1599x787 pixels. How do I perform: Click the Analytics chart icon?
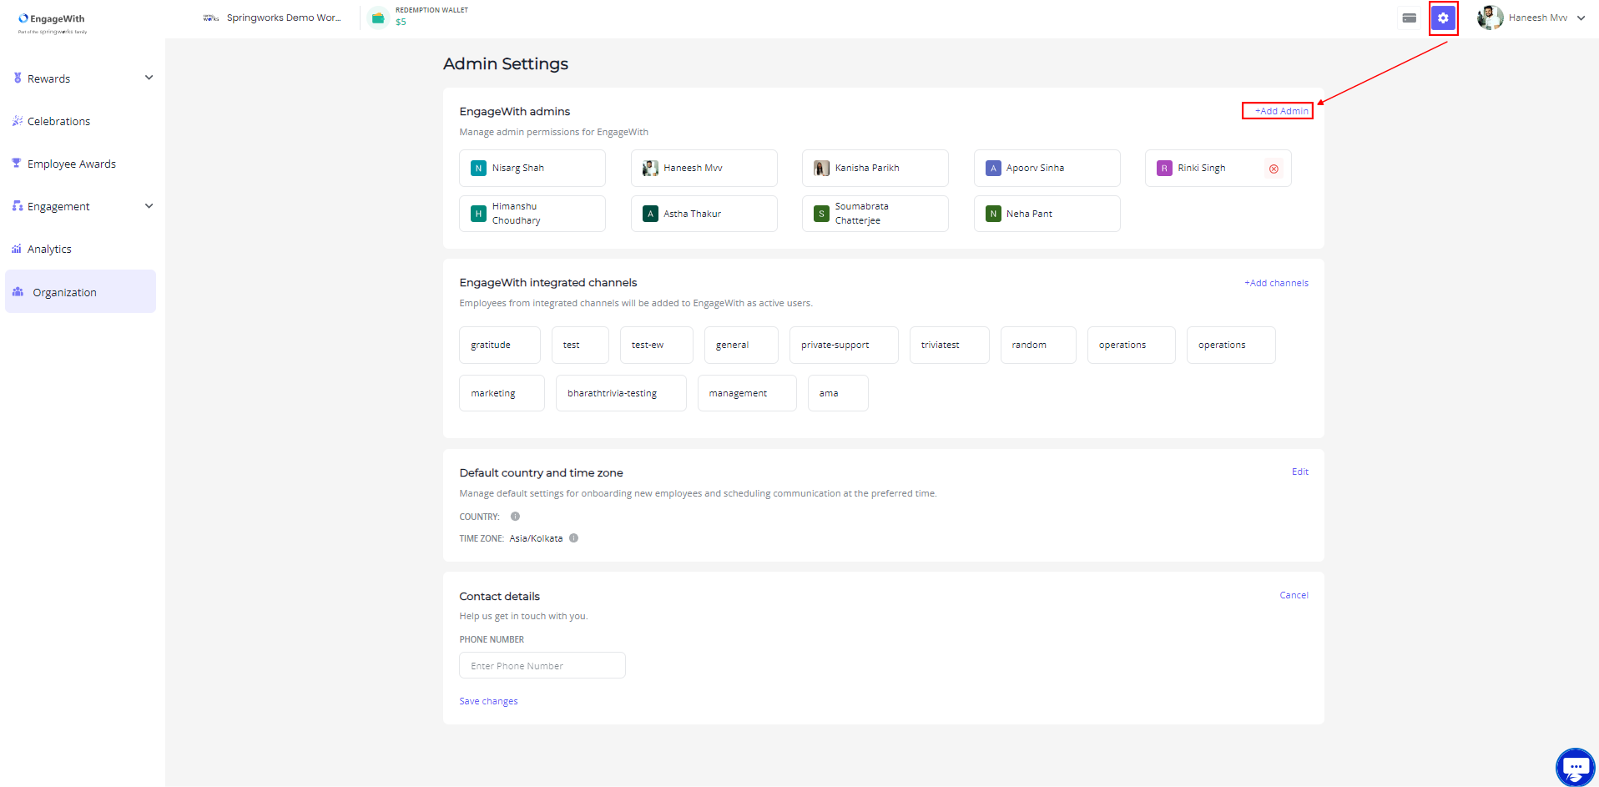[x=17, y=249]
